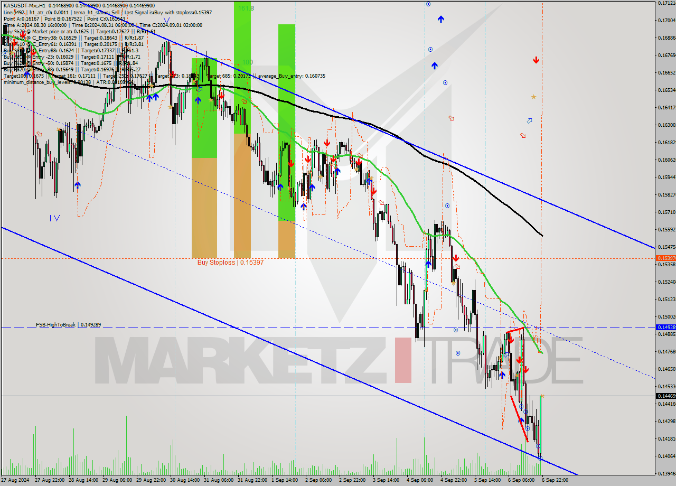Click the '6 Sep 22:00' time label
676x486 pixels.
click(556, 481)
